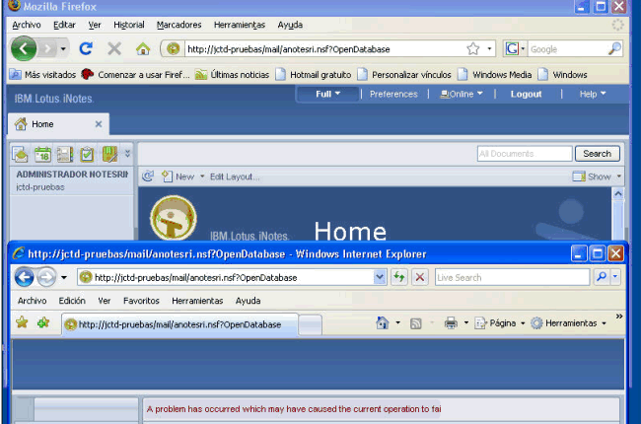Go to Firefox home page icon
This screenshot has width=641, height=424.
tap(143, 49)
